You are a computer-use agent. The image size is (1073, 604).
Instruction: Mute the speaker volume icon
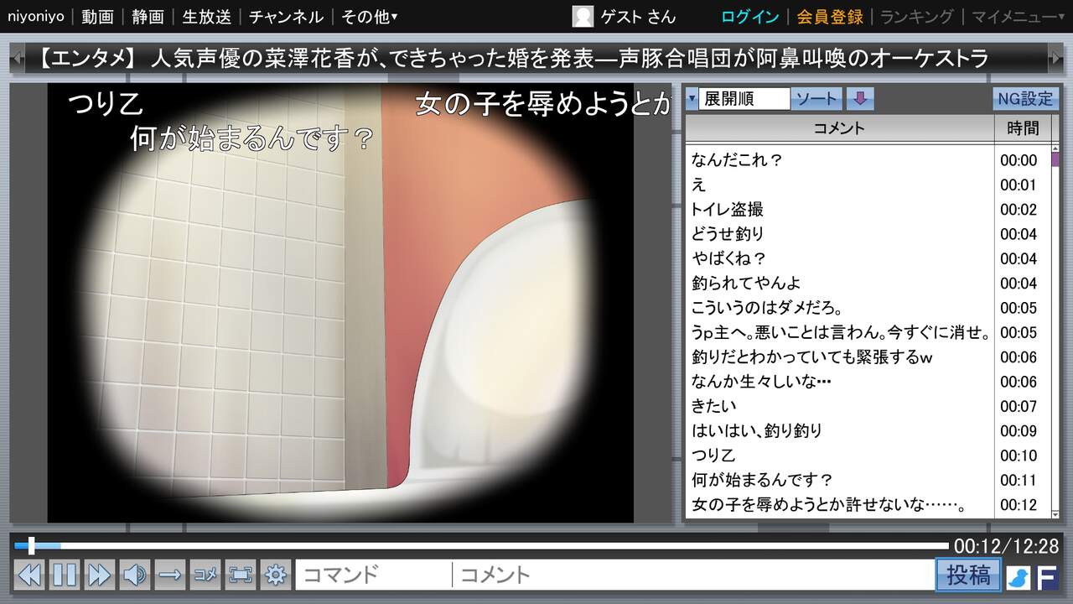134,575
